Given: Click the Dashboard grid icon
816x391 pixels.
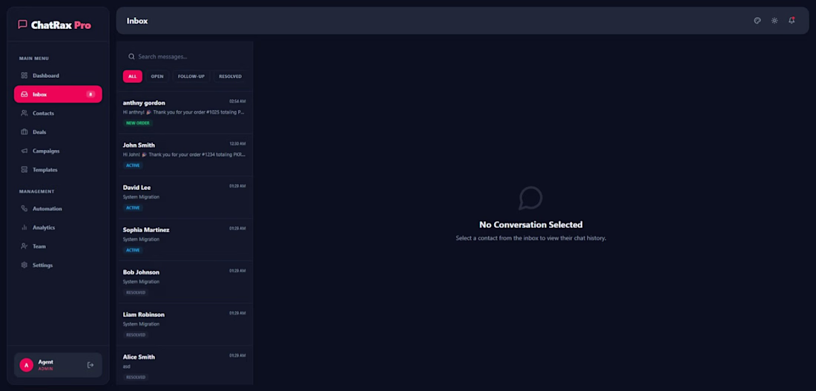Looking at the screenshot, I should (24, 76).
